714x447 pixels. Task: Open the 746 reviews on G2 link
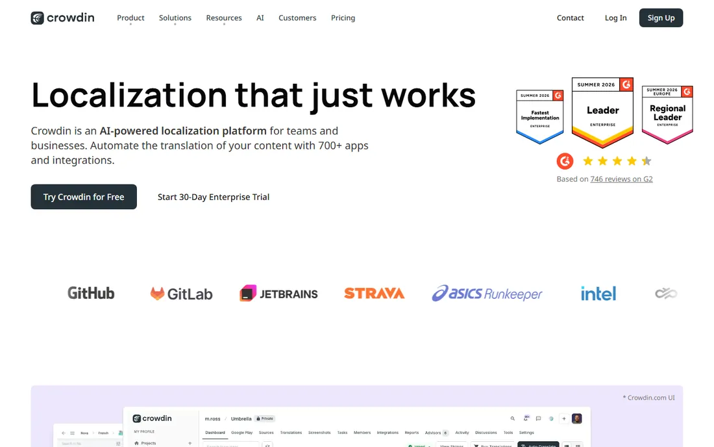[621, 179]
